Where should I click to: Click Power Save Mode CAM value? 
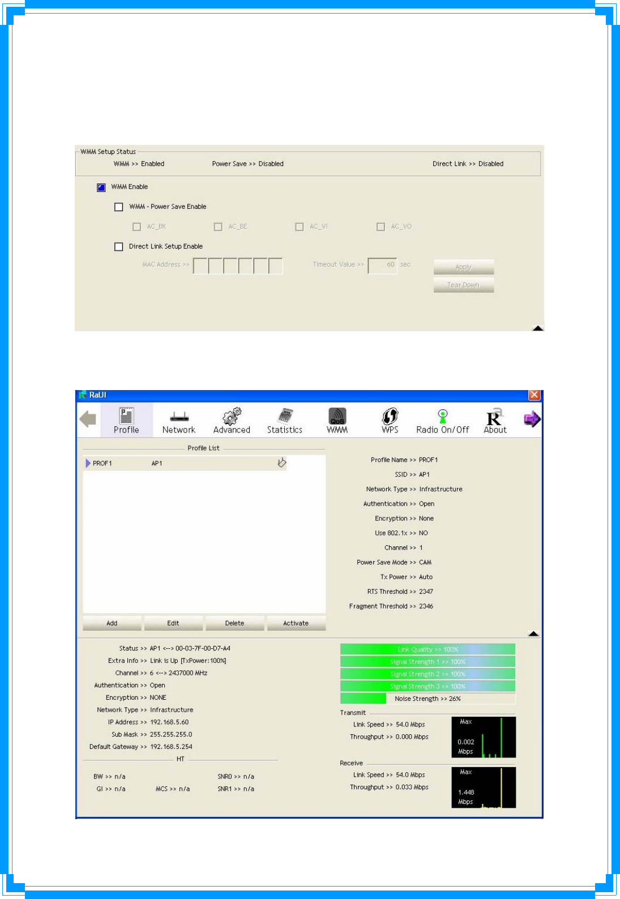pos(425,562)
